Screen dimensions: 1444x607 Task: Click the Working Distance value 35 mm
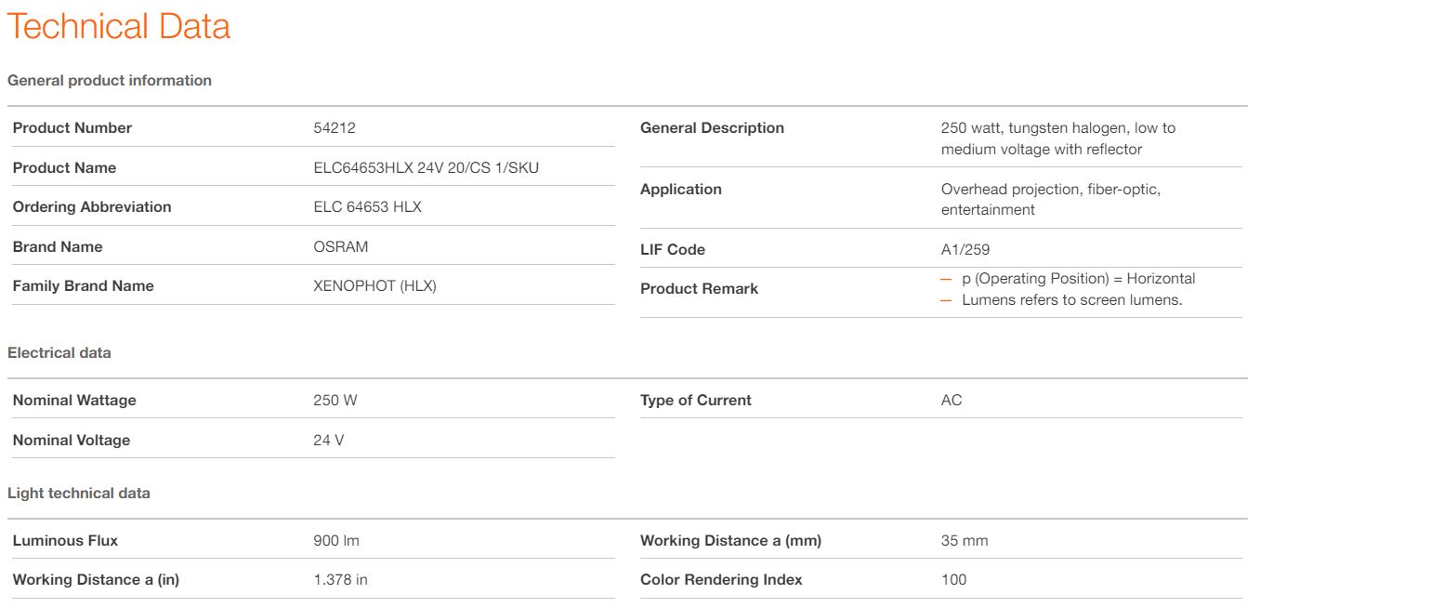pyautogui.click(x=965, y=540)
